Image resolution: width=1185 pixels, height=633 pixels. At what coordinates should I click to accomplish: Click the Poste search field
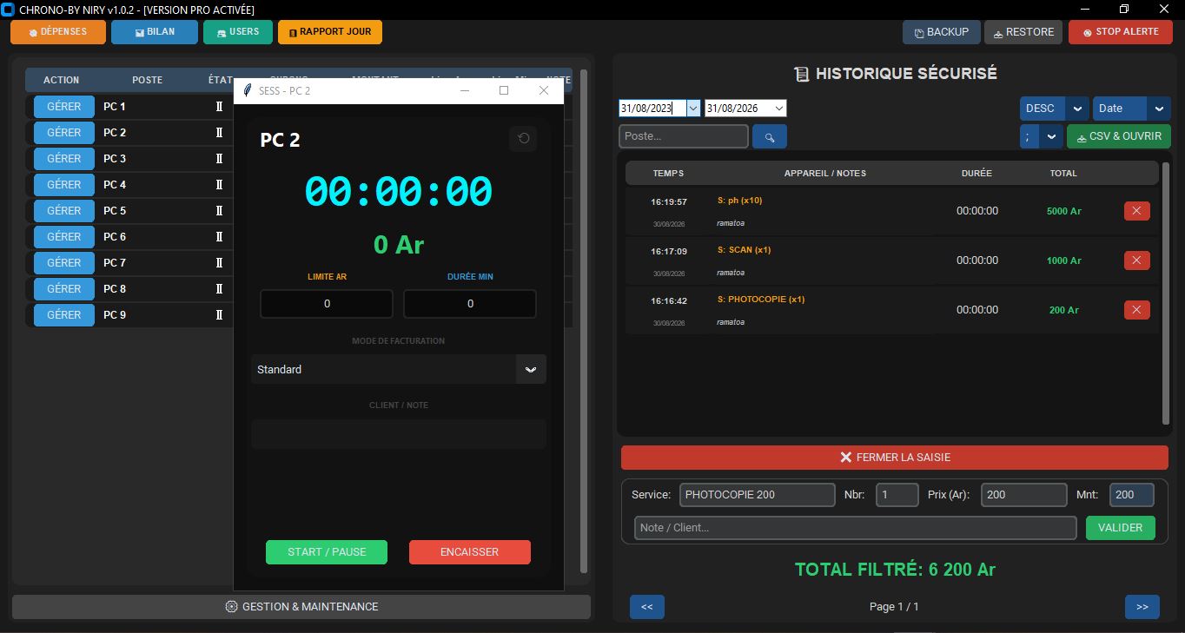click(x=684, y=136)
